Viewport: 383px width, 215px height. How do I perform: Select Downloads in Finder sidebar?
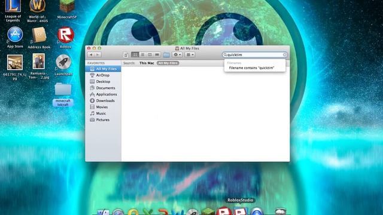(x=103, y=100)
